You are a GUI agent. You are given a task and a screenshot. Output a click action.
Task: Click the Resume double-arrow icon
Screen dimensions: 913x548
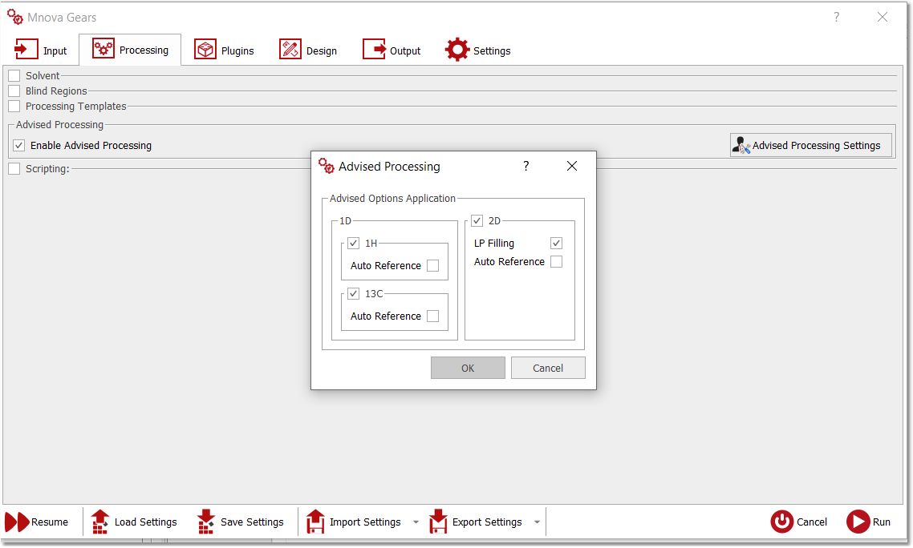click(17, 522)
